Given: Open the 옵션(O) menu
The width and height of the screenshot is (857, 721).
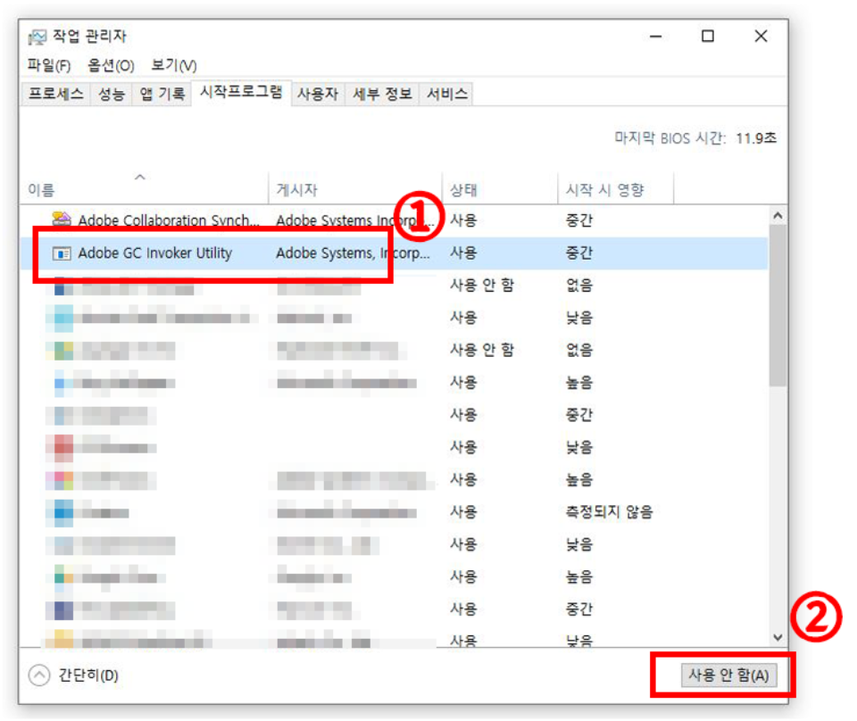Looking at the screenshot, I should [x=111, y=65].
